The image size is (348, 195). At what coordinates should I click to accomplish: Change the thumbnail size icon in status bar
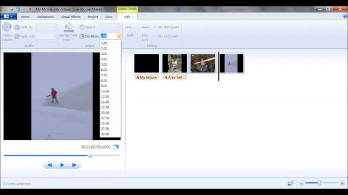291,183
